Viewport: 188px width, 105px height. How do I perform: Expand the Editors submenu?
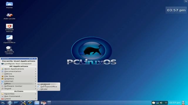click(19, 74)
